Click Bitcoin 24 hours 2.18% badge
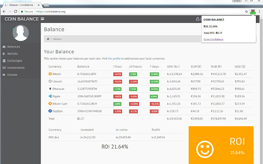The width and height of the screenshot is (263, 164). pos(133,74)
